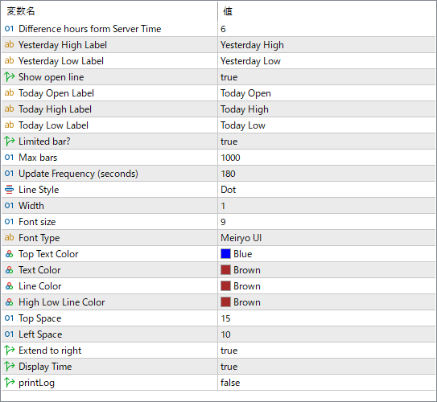Open the Text Color Brown value dropdown
The width and height of the screenshot is (437, 402).
327,270
